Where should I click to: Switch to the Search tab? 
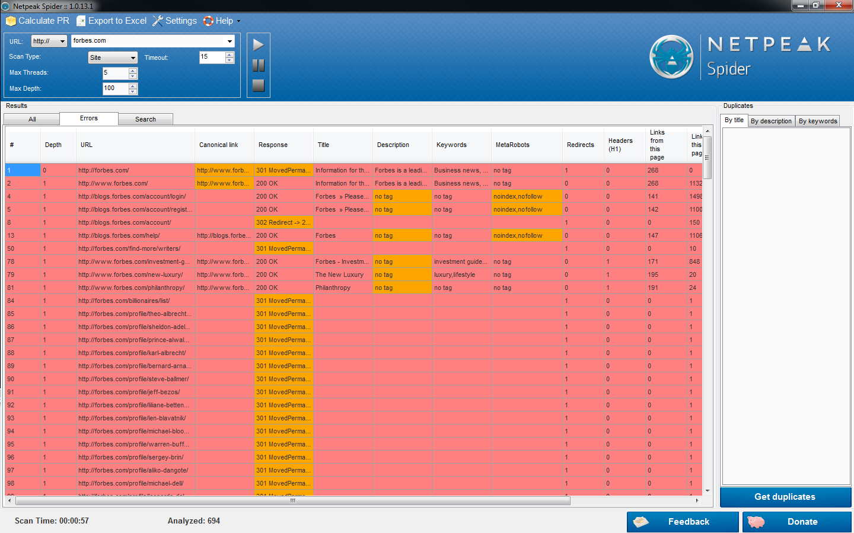pyautogui.click(x=145, y=119)
